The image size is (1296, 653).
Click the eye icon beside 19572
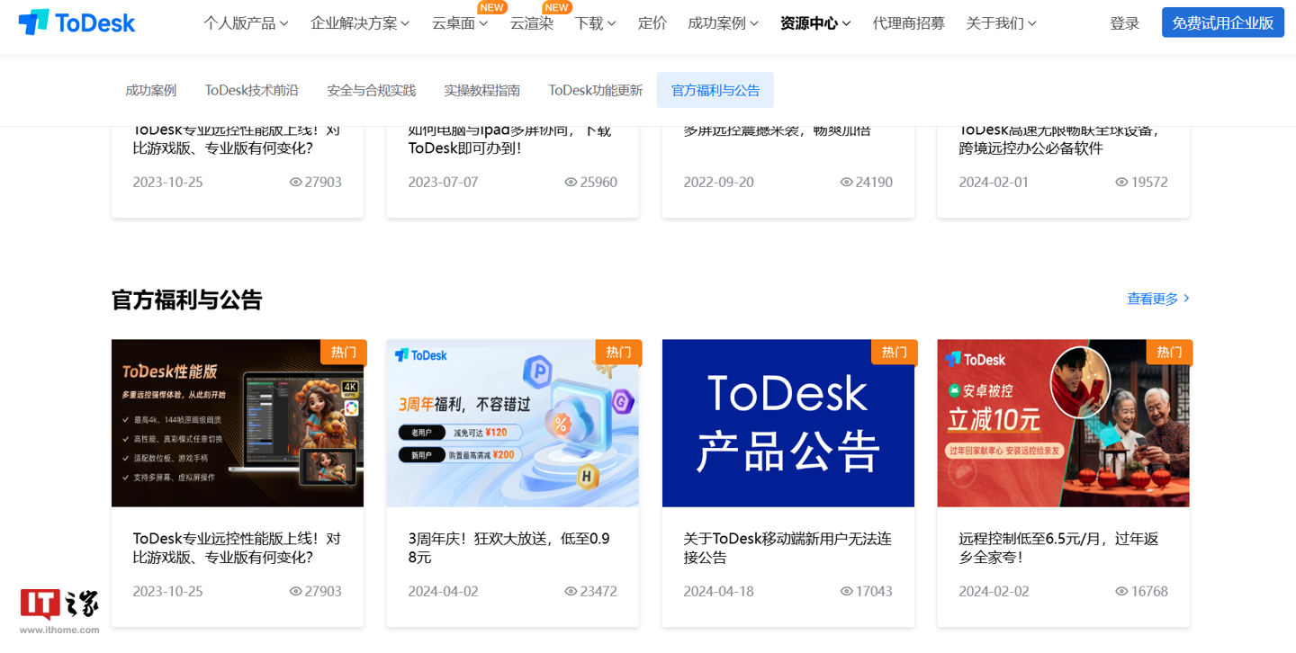(x=1121, y=182)
